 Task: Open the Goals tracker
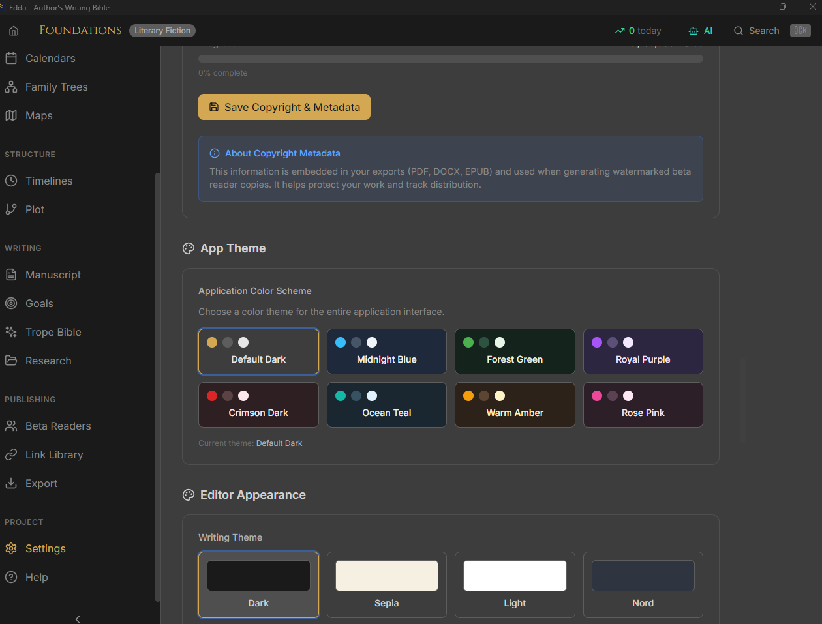click(x=40, y=303)
